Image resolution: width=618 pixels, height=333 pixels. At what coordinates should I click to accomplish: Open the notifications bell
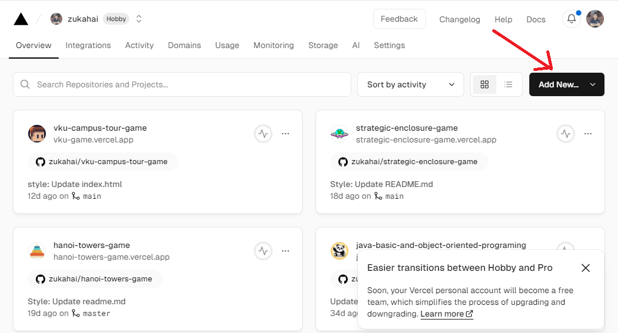(x=572, y=19)
